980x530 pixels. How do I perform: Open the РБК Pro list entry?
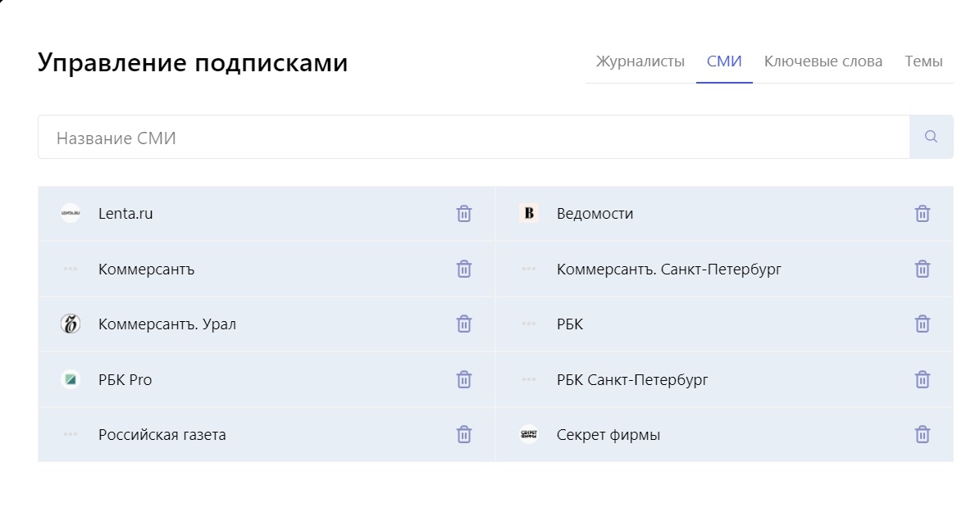125,380
